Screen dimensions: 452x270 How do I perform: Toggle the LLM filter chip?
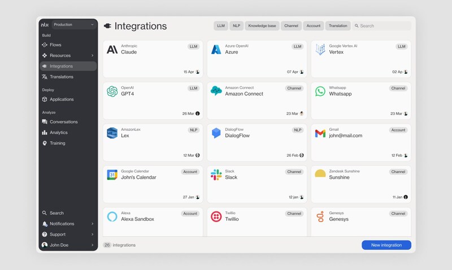tap(220, 26)
